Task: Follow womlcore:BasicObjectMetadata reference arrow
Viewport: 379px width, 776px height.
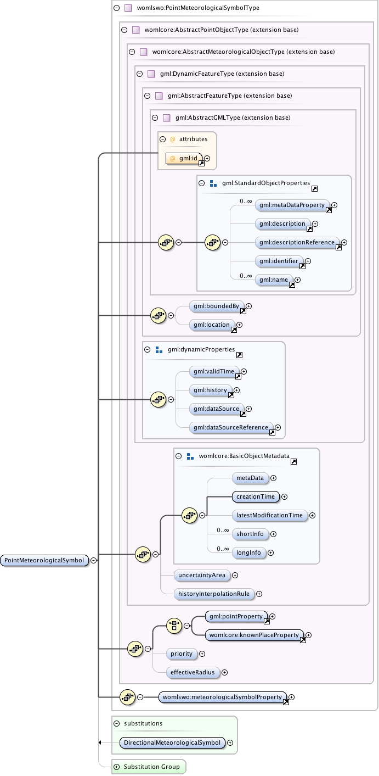Action: coord(294,461)
